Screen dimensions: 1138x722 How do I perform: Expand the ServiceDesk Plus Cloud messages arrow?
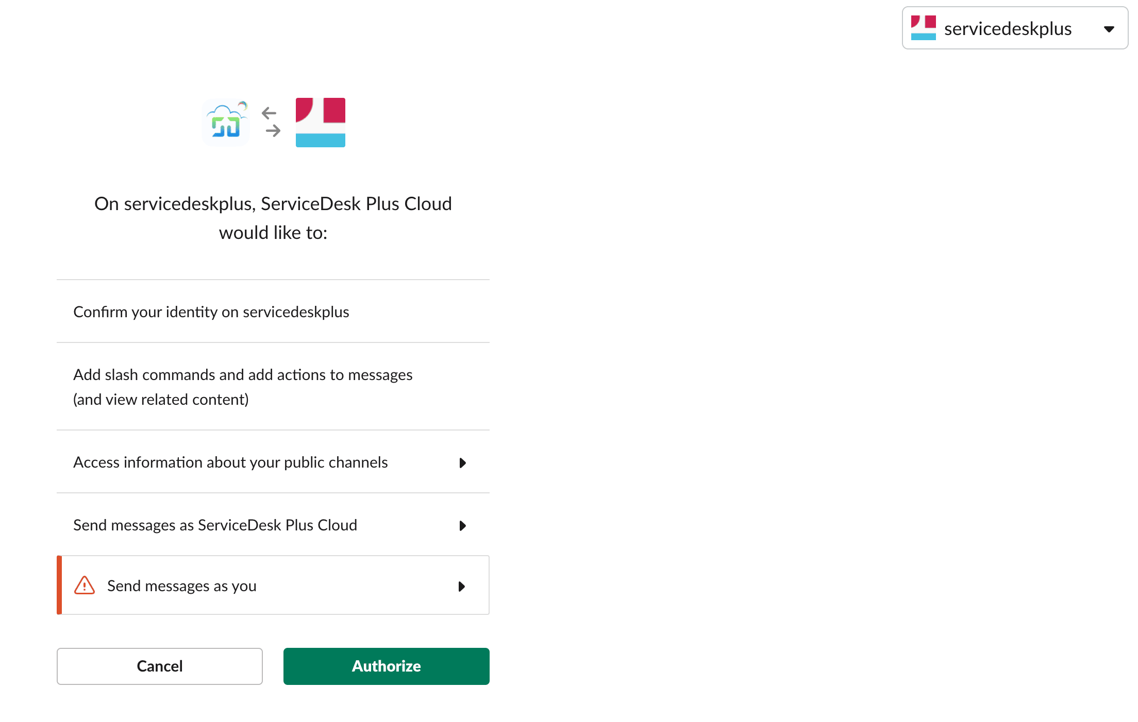462,526
